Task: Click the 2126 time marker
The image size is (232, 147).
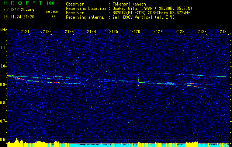Action: pos(136,31)
